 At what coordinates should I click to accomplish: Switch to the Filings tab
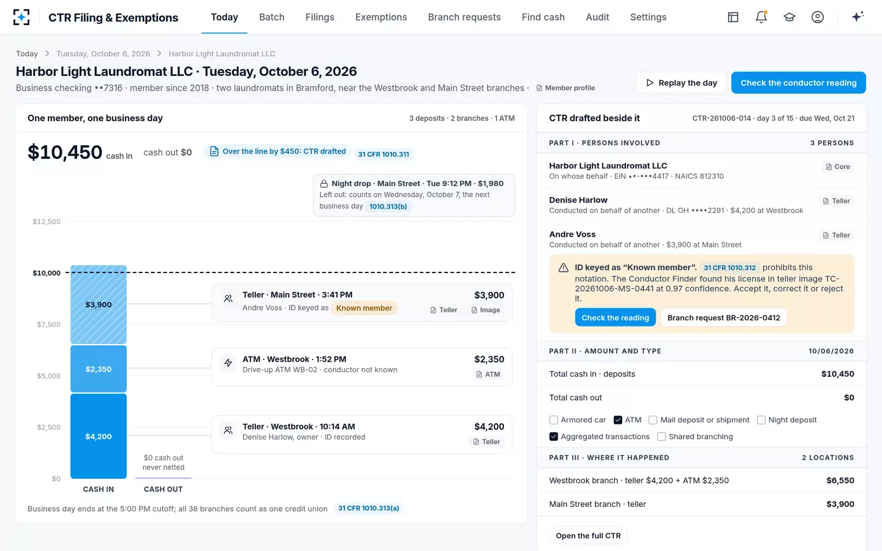[320, 17]
